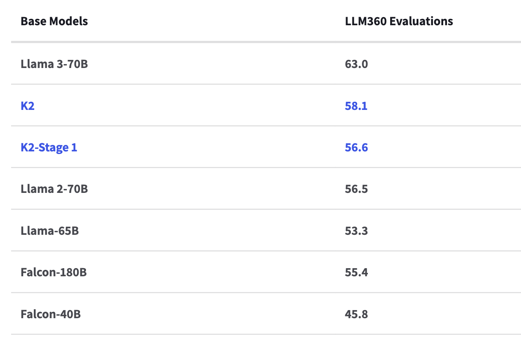Screen dimensions: 521x343
Task: Click the 45.8 evaluation score
Action: [x=356, y=314]
